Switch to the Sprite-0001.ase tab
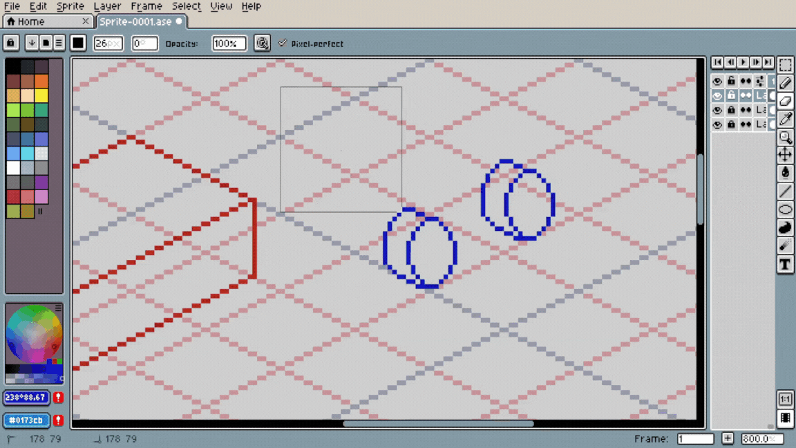 click(x=140, y=21)
